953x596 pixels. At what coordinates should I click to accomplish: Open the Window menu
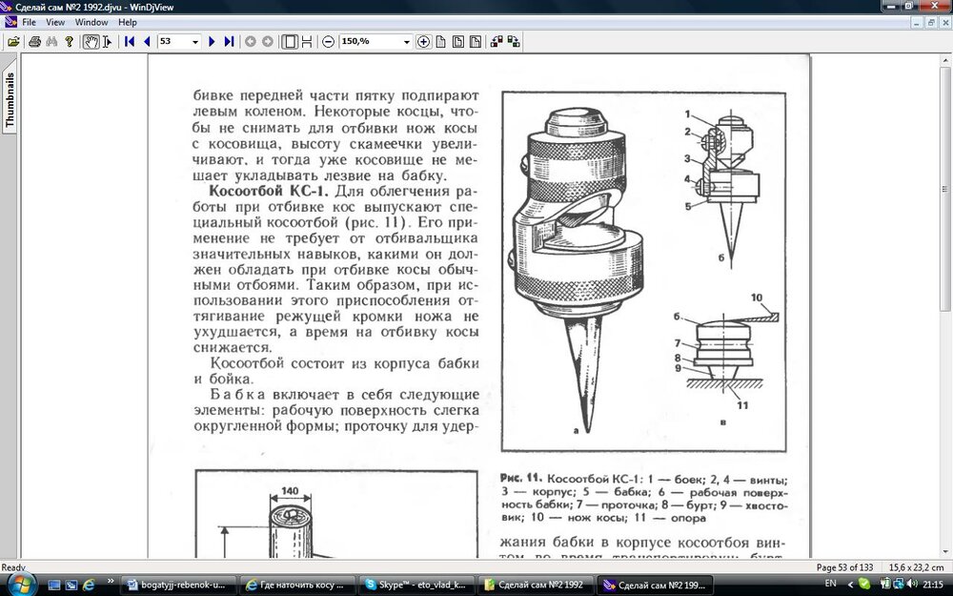(91, 22)
